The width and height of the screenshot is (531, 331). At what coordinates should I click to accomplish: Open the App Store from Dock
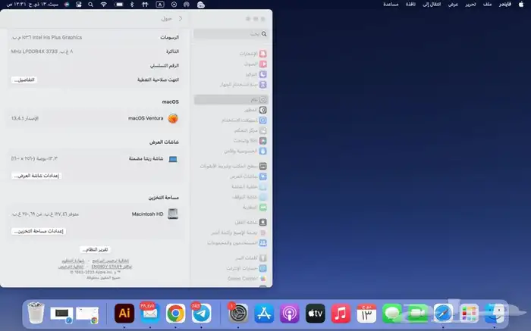click(x=264, y=313)
